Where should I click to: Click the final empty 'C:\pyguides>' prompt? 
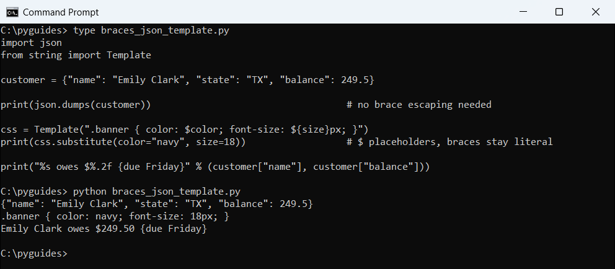coord(34,254)
